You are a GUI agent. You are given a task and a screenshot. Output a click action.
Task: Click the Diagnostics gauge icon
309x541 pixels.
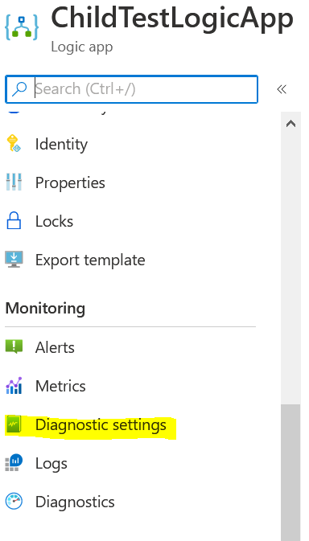click(x=14, y=502)
